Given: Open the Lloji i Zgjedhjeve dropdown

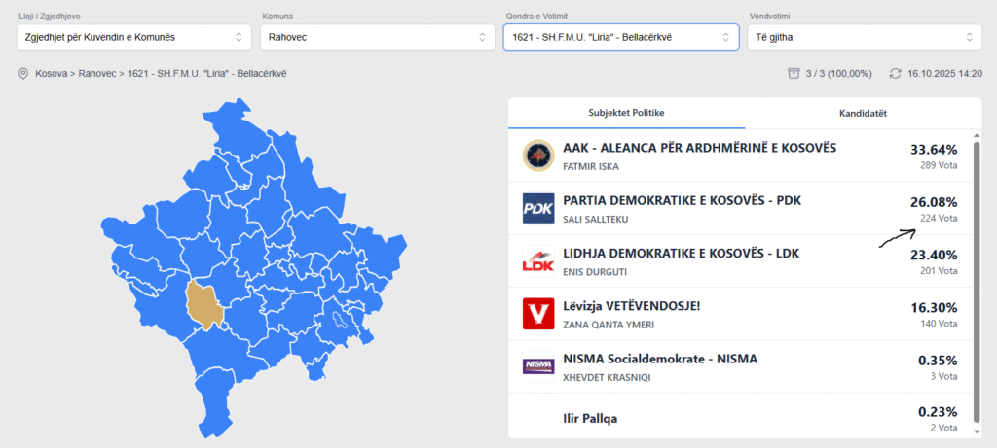Looking at the screenshot, I should coord(131,37).
